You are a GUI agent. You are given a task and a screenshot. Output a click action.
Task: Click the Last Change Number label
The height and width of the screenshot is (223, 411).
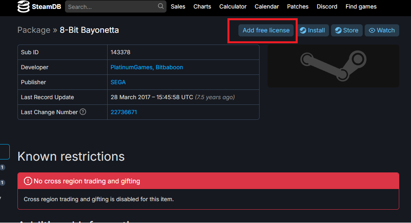(49, 112)
